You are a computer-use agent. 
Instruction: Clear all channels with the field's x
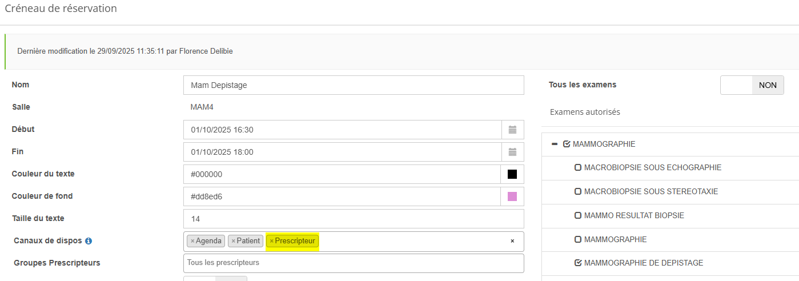tap(512, 241)
